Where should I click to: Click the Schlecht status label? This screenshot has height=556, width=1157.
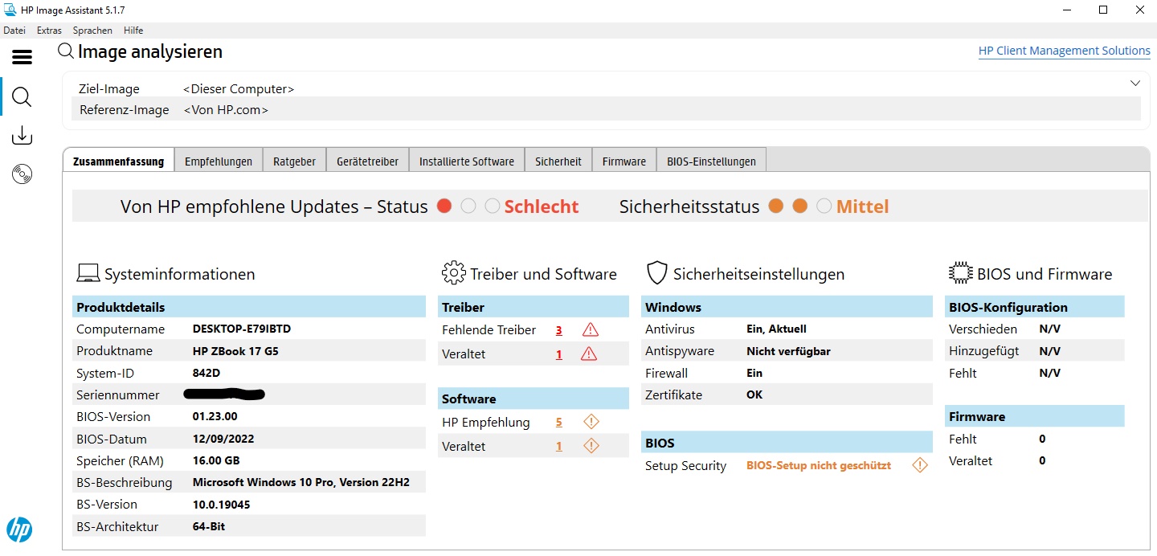coord(542,206)
